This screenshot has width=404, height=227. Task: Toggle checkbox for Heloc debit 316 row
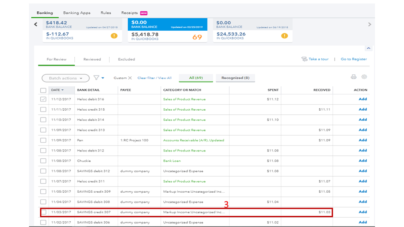[43, 99]
